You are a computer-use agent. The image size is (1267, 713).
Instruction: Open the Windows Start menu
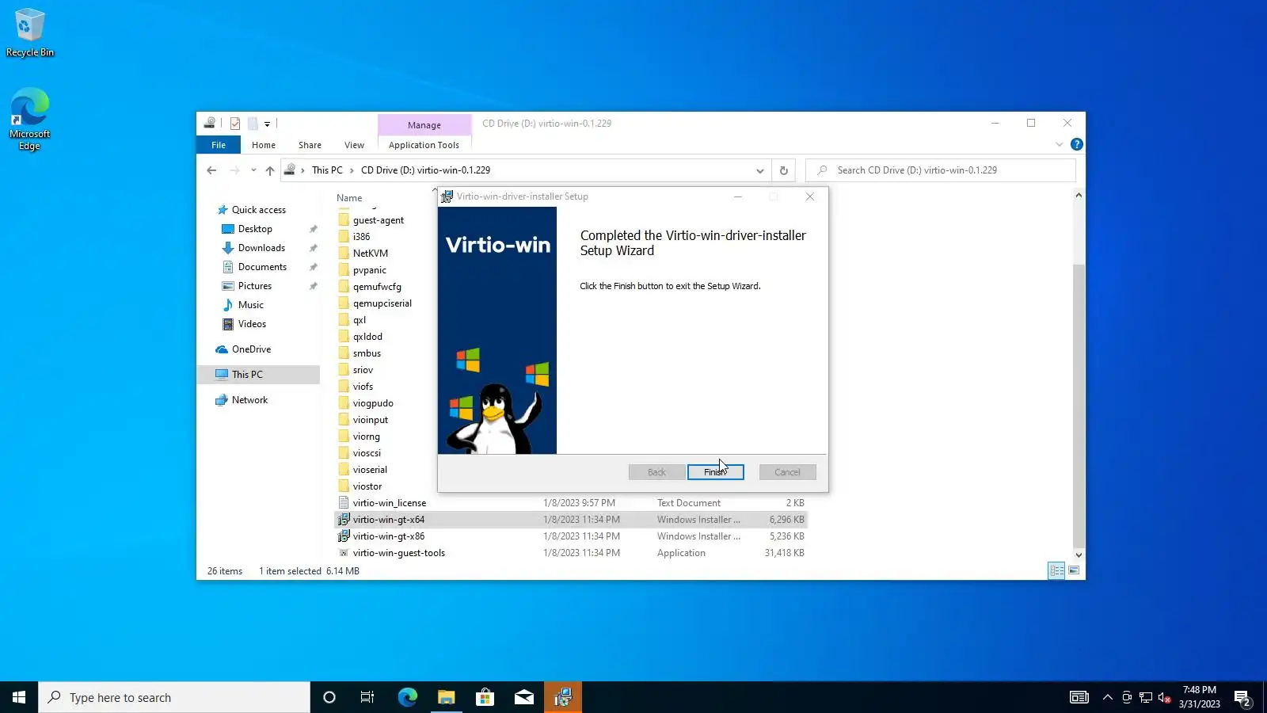point(19,697)
